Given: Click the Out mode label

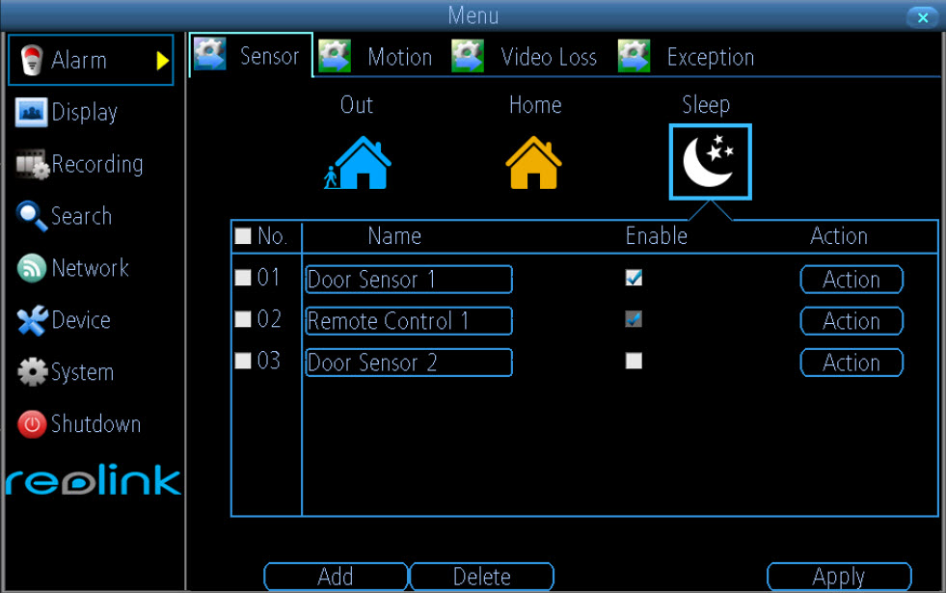Looking at the screenshot, I should (357, 105).
